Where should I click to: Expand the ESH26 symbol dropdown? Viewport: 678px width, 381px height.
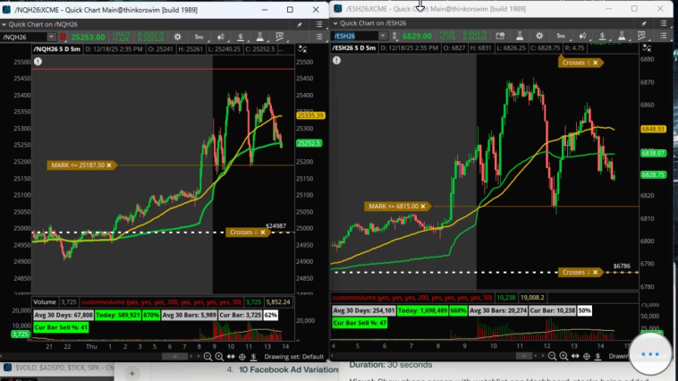coord(383,36)
